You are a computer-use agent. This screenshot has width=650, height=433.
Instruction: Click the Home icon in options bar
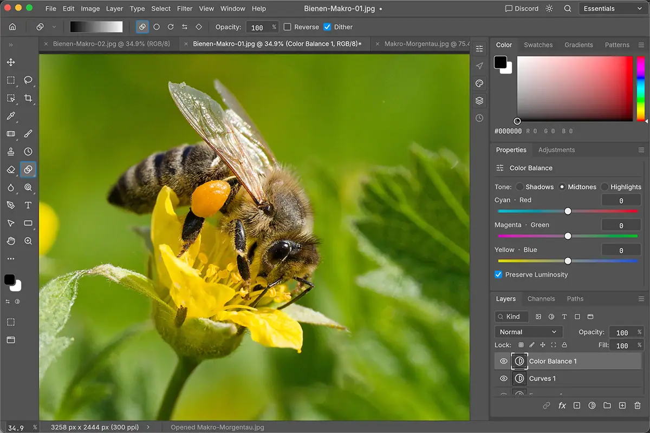(12, 27)
